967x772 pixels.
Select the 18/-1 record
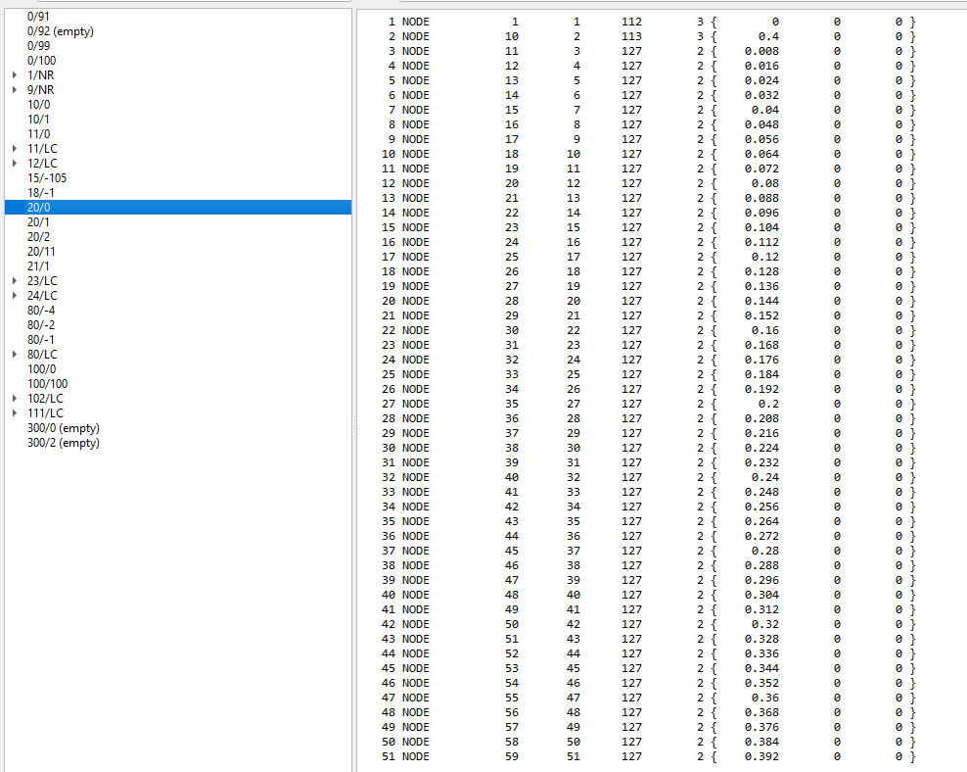pos(41,193)
